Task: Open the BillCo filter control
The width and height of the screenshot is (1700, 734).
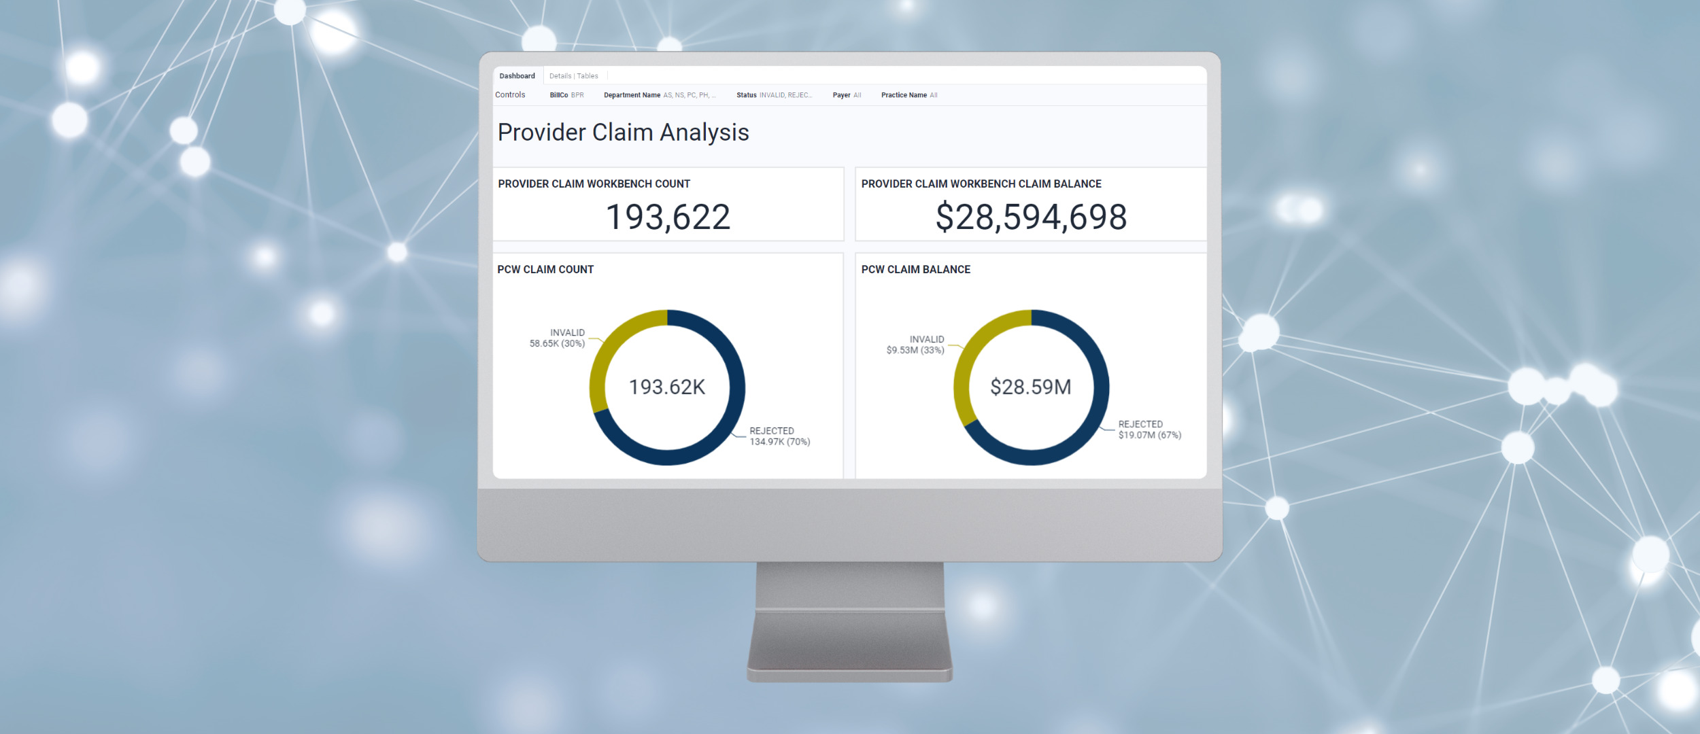Action: (566, 95)
